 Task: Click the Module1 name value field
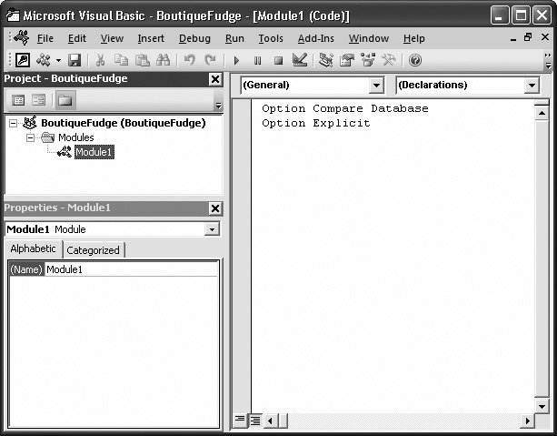pos(132,269)
